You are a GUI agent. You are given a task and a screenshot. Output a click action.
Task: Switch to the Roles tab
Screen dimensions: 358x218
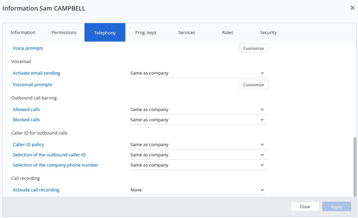click(x=228, y=33)
